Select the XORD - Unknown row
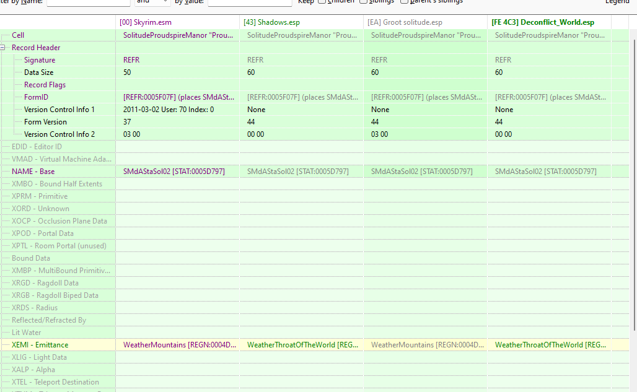Image resolution: width=637 pixels, height=392 pixels. point(315,209)
